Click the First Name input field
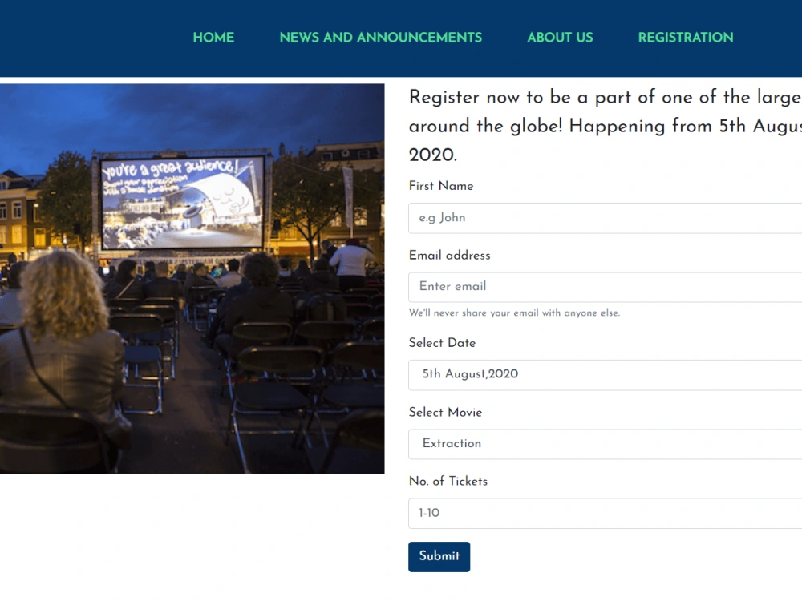 pyautogui.click(x=605, y=218)
